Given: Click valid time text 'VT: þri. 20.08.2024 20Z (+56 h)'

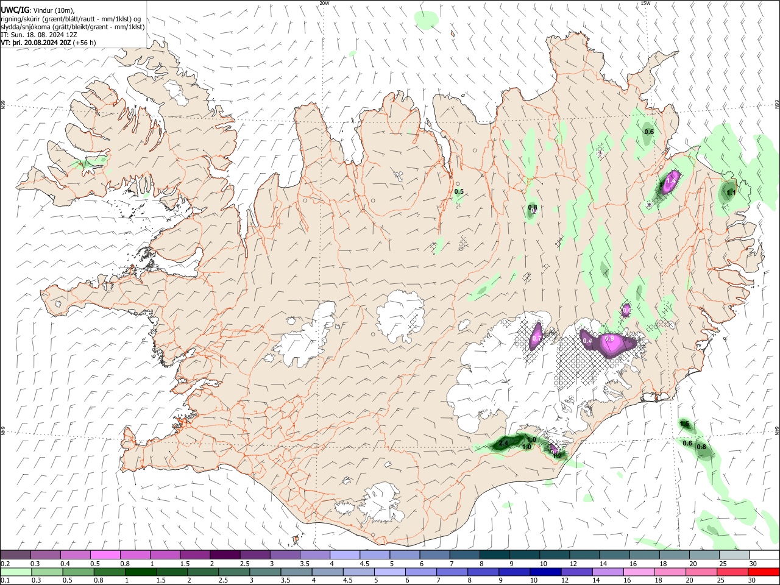Looking at the screenshot, I should (x=48, y=43).
